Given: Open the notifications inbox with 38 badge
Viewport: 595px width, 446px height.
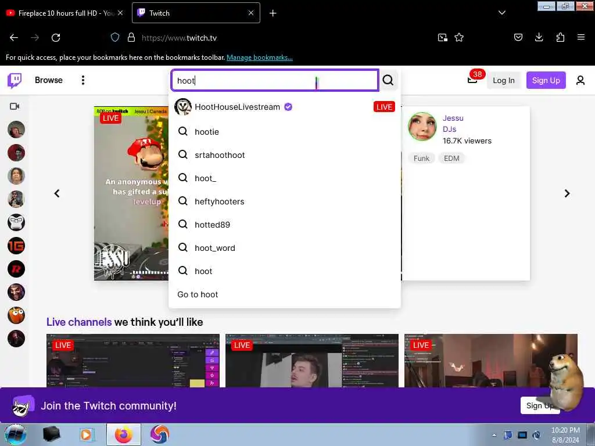Looking at the screenshot, I should click(x=472, y=80).
